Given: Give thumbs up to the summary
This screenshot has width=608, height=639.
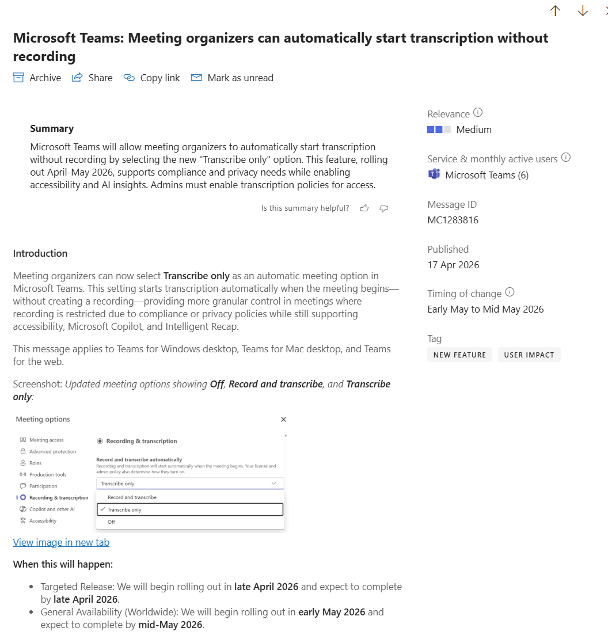Looking at the screenshot, I should (364, 208).
